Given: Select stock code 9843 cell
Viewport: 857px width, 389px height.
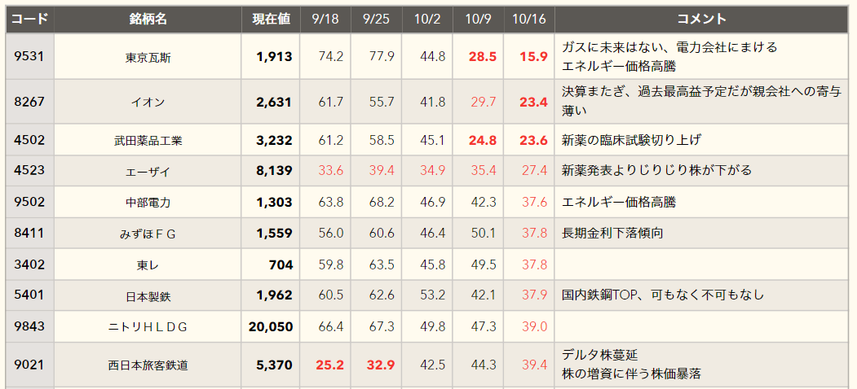Looking at the screenshot, I should pos(30,326).
